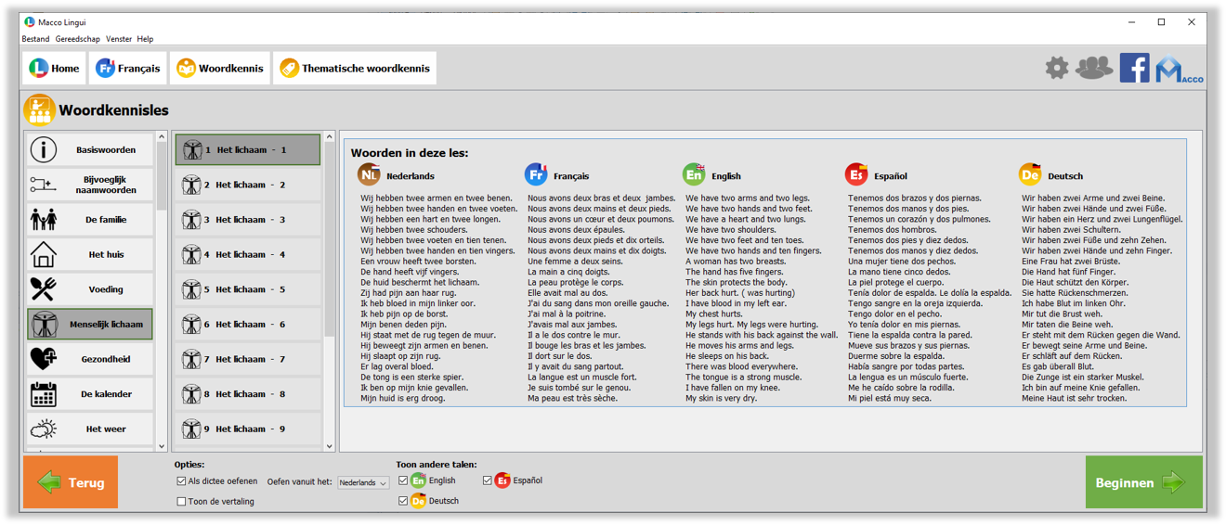Open the Bestand menu
This screenshot has width=1226, height=525.
point(35,39)
